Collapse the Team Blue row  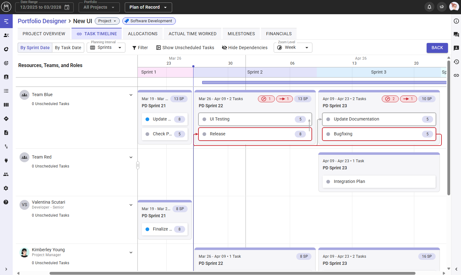pyautogui.click(x=131, y=95)
